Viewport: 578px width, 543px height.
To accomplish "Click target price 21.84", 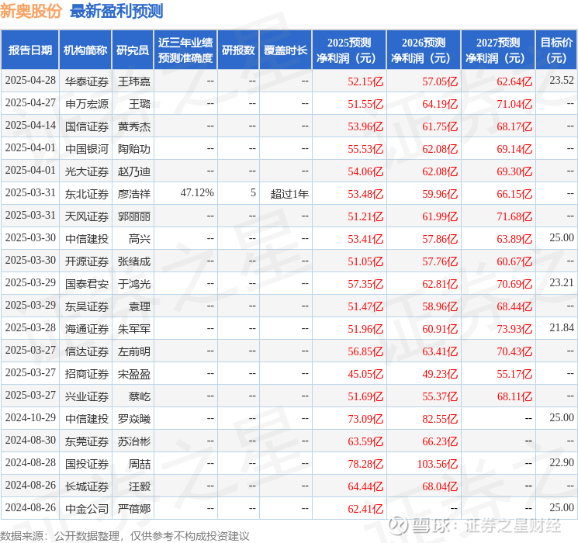I will pos(562,327).
